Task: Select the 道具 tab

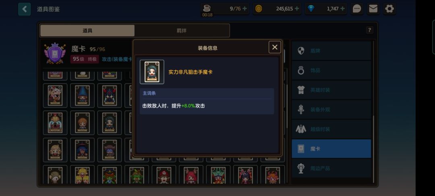Action: tap(87, 31)
